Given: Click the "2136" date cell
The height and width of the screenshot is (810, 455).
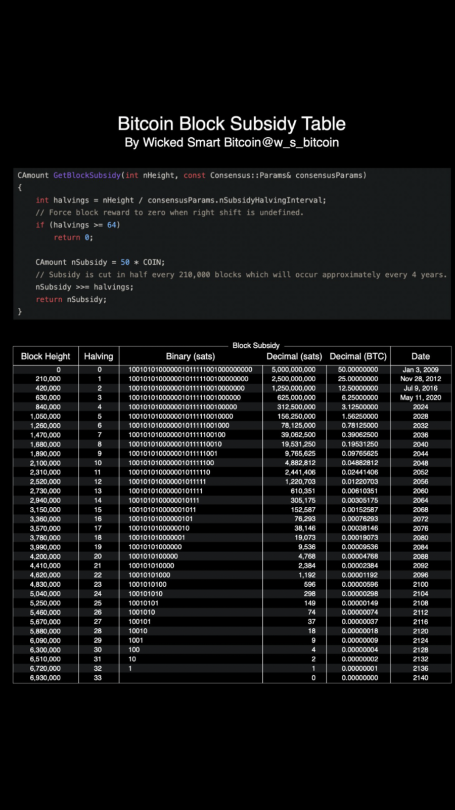Looking at the screenshot, I should [421, 668].
